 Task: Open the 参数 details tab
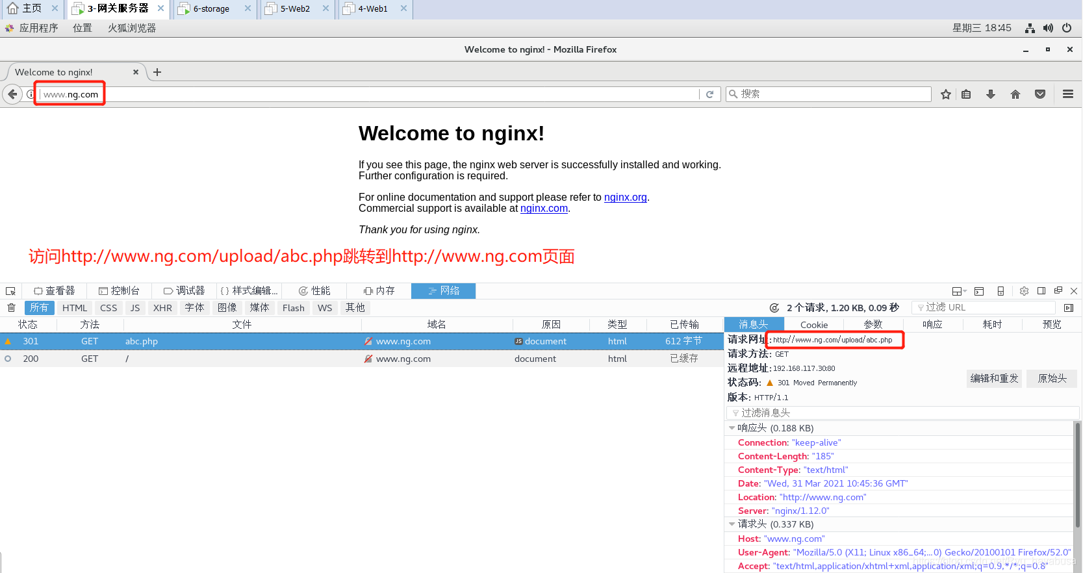873,325
